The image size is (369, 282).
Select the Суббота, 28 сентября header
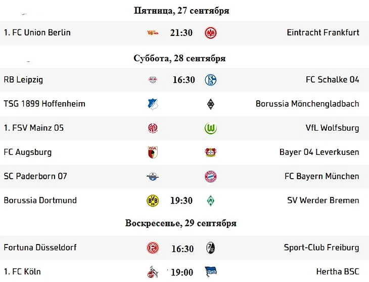coord(179,58)
